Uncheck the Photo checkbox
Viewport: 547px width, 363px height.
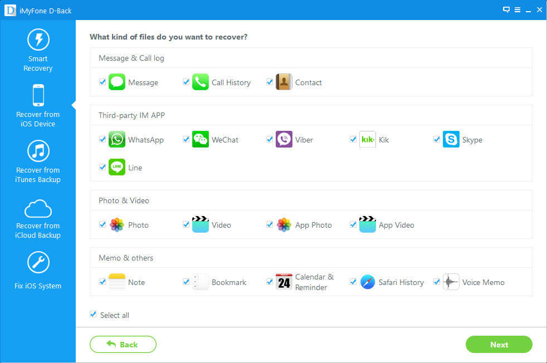102,224
